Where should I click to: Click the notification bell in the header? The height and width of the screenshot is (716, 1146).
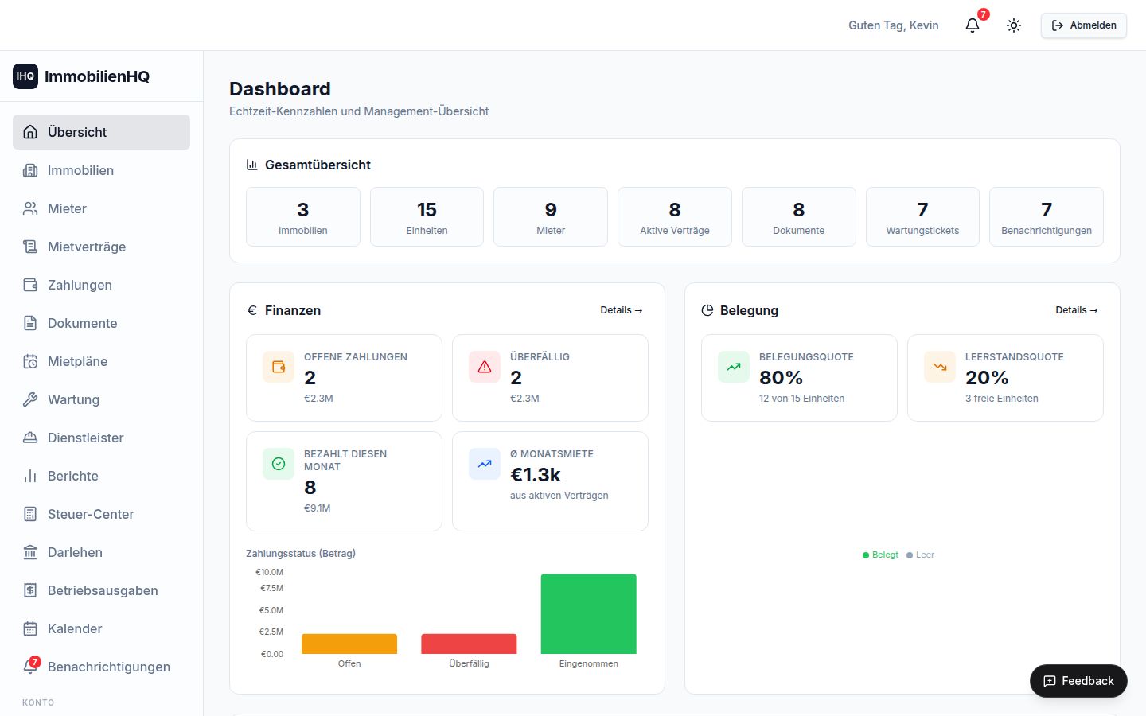pyautogui.click(x=973, y=25)
